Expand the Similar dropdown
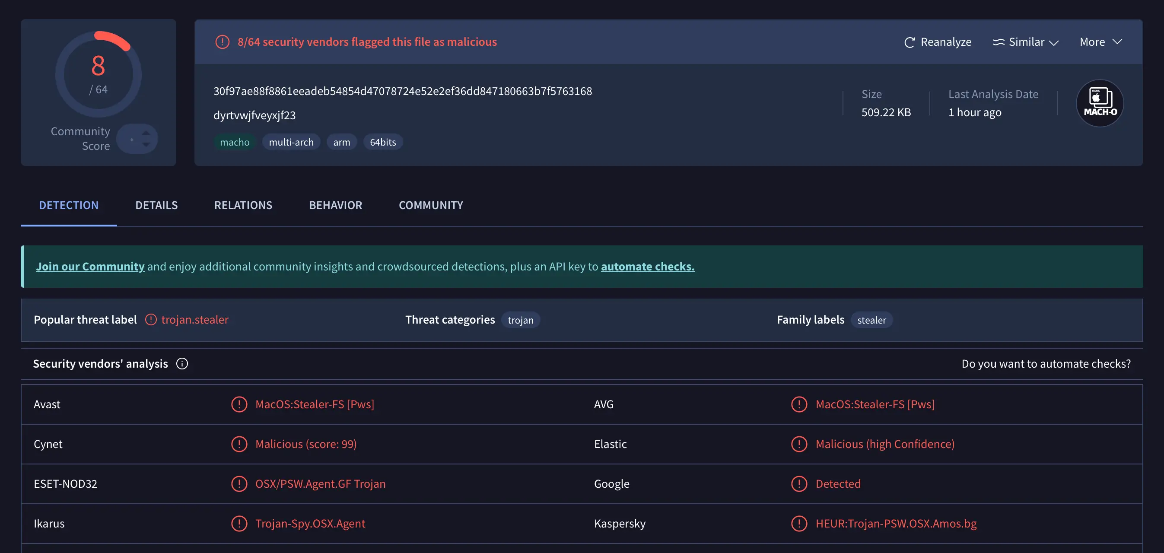This screenshot has width=1164, height=553. coord(1026,41)
